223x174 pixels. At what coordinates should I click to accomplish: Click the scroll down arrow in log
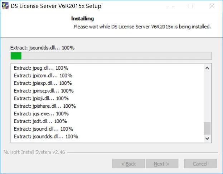pyautogui.click(x=207, y=138)
